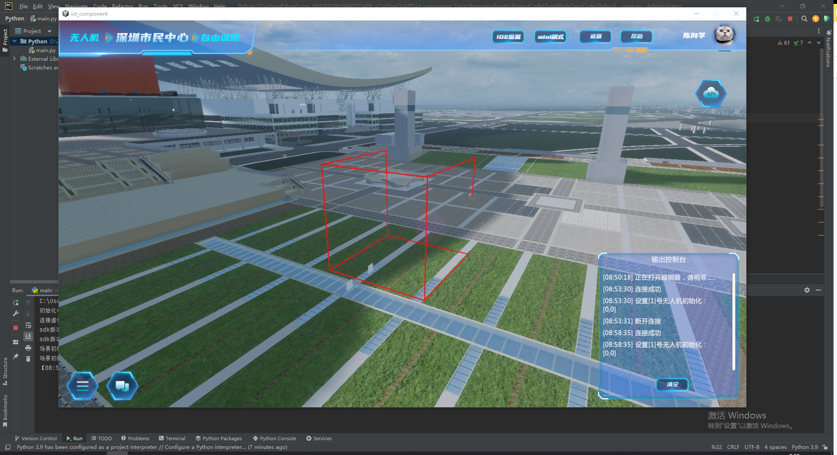Toggle soft-wrap in the Run console
The width and height of the screenshot is (837, 455).
tap(28, 325)
